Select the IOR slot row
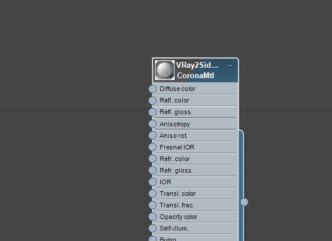The image size is (332, 241). 196,182
